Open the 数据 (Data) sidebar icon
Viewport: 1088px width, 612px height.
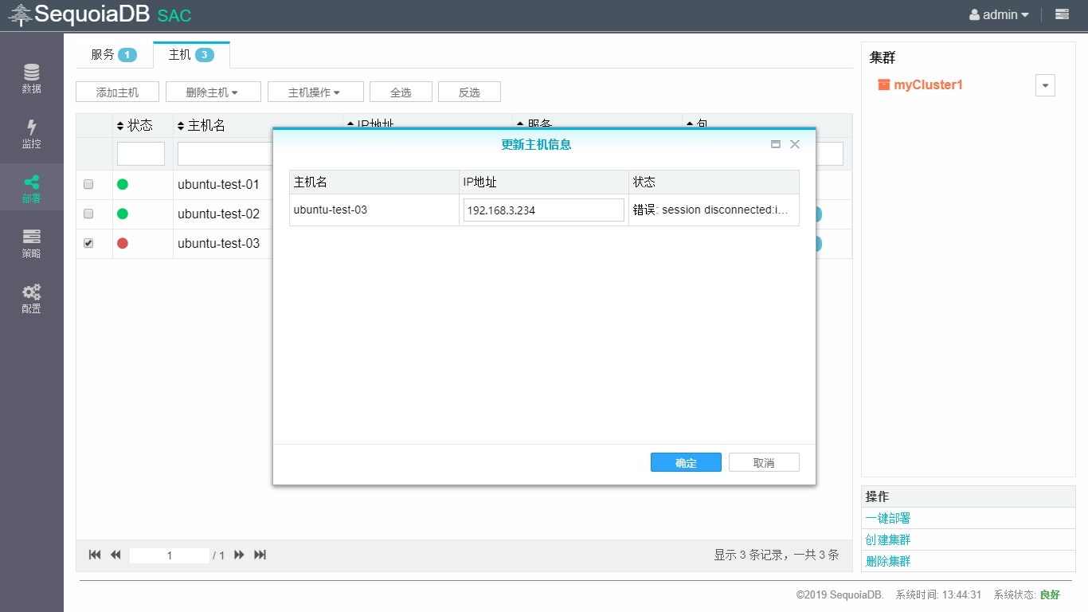click(31, 78)
